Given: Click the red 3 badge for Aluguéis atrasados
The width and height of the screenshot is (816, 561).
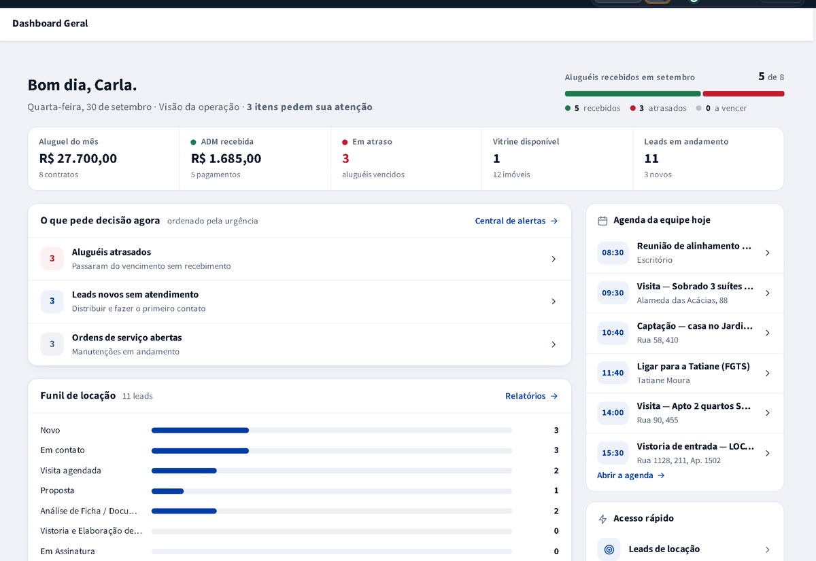Looking at the screenshot, I should (52, 259).
